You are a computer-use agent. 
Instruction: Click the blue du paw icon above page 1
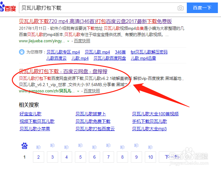[x=24, y=146]
